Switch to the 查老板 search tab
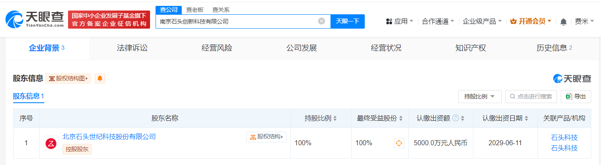 [195, 10]
